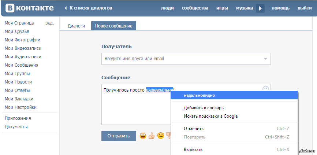The height and width of the screenshot is (155, 317).
Task: Expand the recipient dropdown arrow
Action: click(x=265, y=59)
